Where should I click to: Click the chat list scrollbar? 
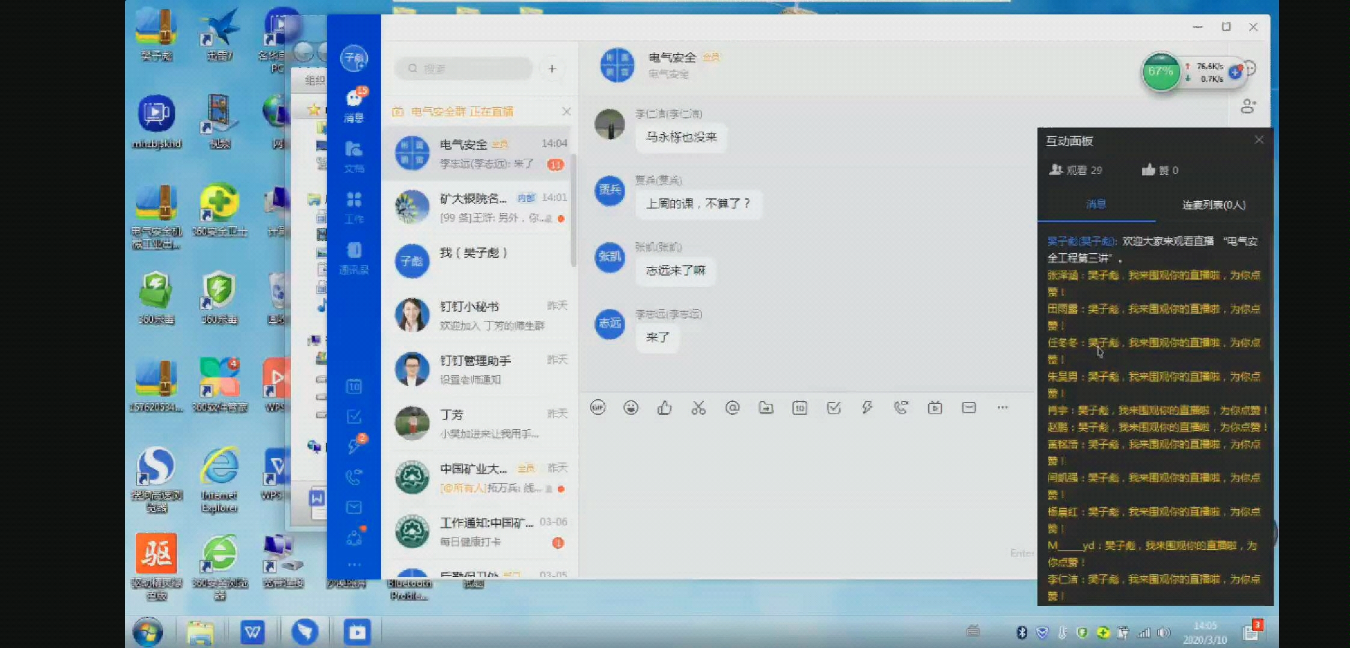573,210
